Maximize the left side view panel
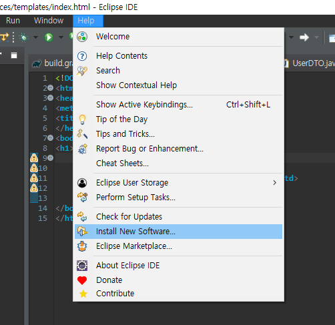Screen dimensions: 335x325 click(x=14, y=55)
